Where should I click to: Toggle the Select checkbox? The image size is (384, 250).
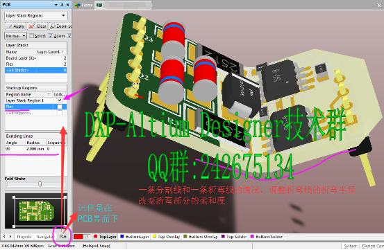coord(31,36)
